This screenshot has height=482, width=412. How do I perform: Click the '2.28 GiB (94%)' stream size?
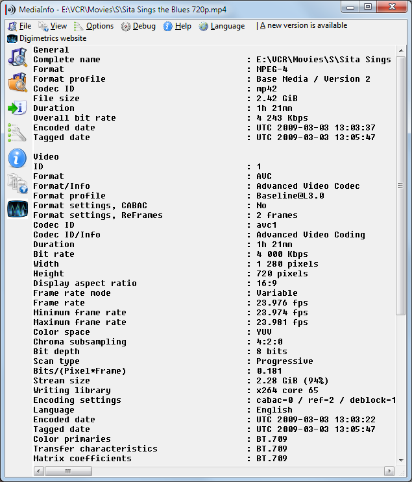point(293,381)
